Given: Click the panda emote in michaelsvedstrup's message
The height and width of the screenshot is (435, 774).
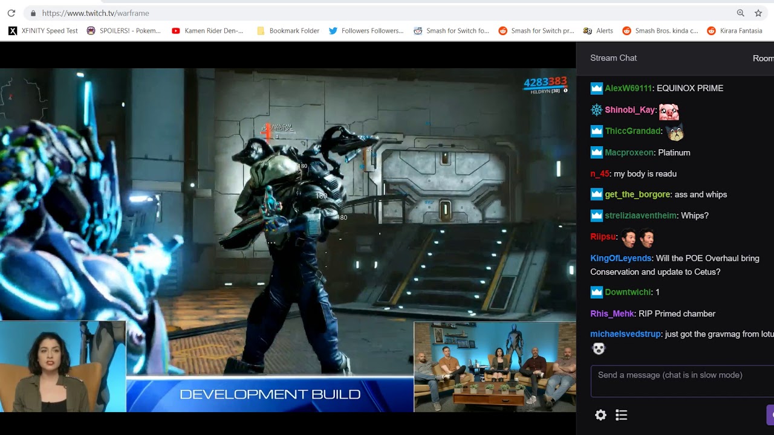Looking at the screenshot, I should [x=598, y=349].
